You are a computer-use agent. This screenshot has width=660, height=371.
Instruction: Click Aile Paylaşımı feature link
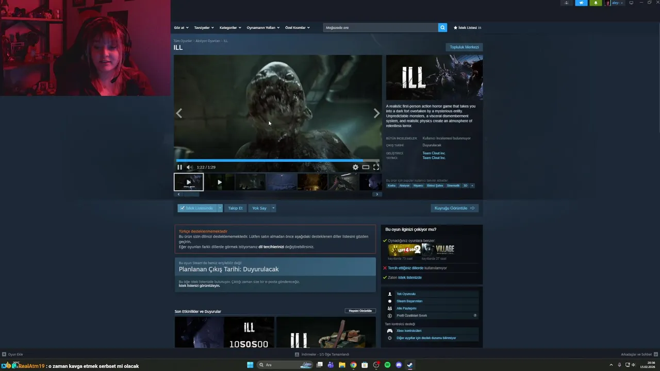(406, 308)
